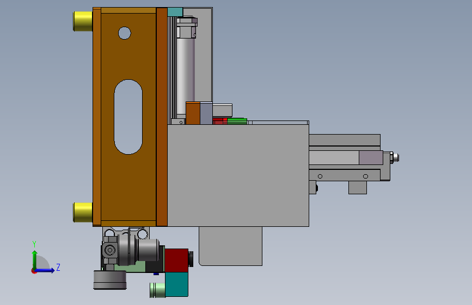Viewport: 472px width, 305px height.
Task: Select the large gray main block
Action: pos(238,175)
